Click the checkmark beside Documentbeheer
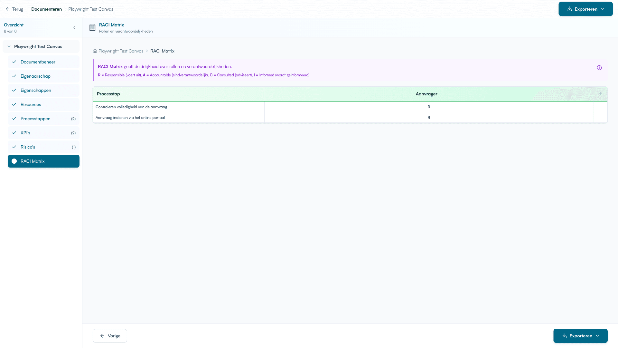618x348 pixels. point(14,62)
